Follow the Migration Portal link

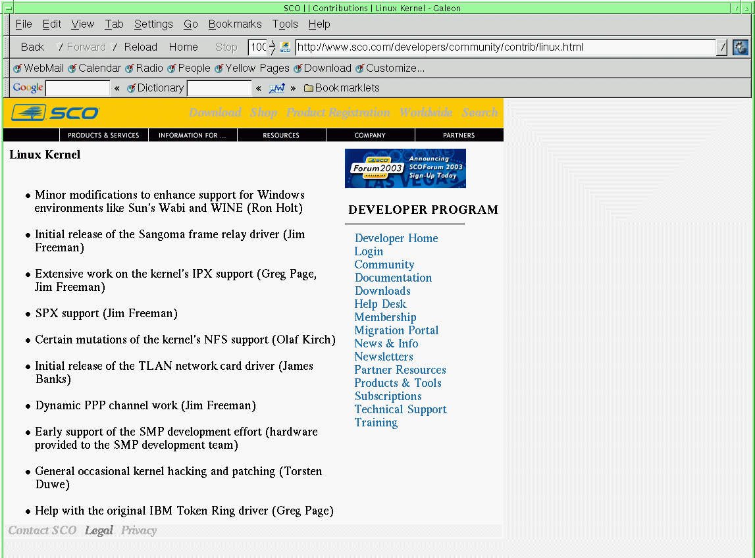[396, 331]
